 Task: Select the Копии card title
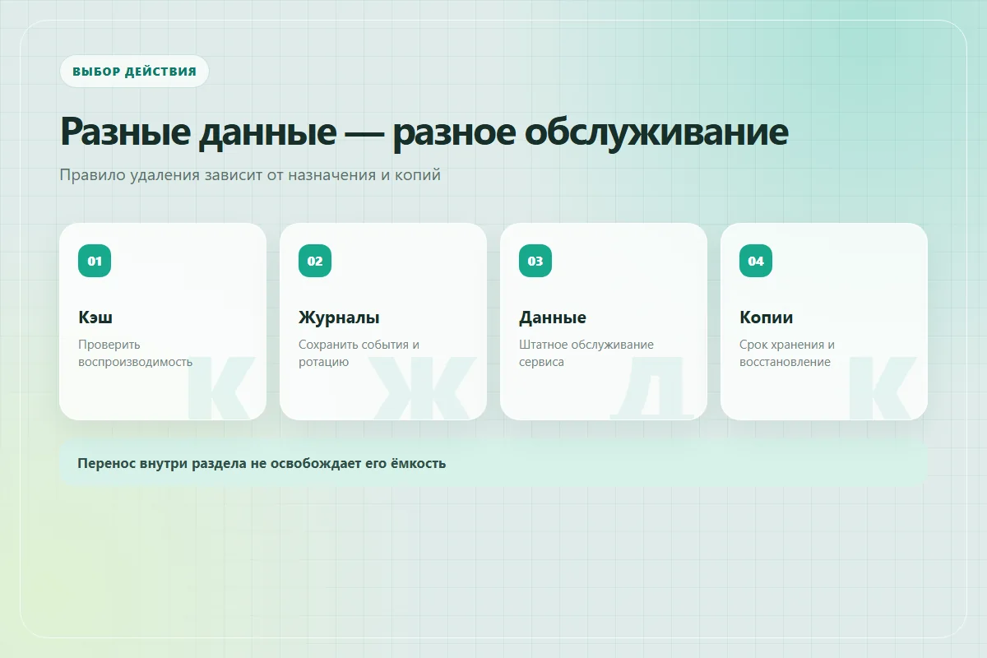(x=767, y=317)
